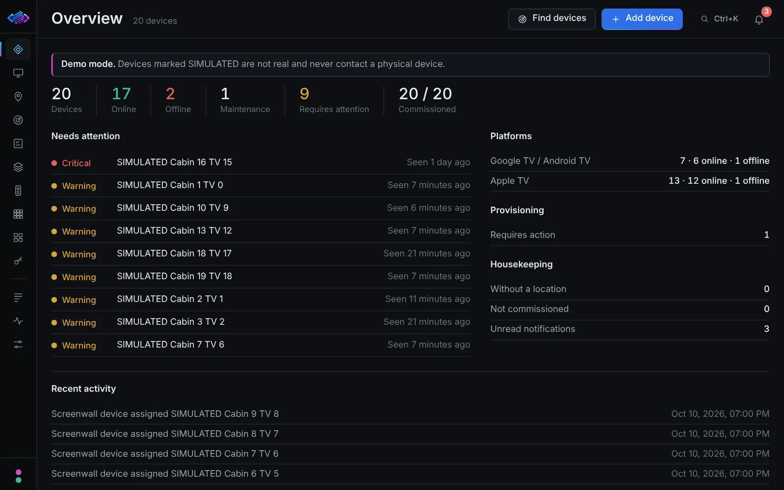Click Provisioning Requires action row
Image resolution: width=784 pixels, height=490 pixels.
point(630,235)
